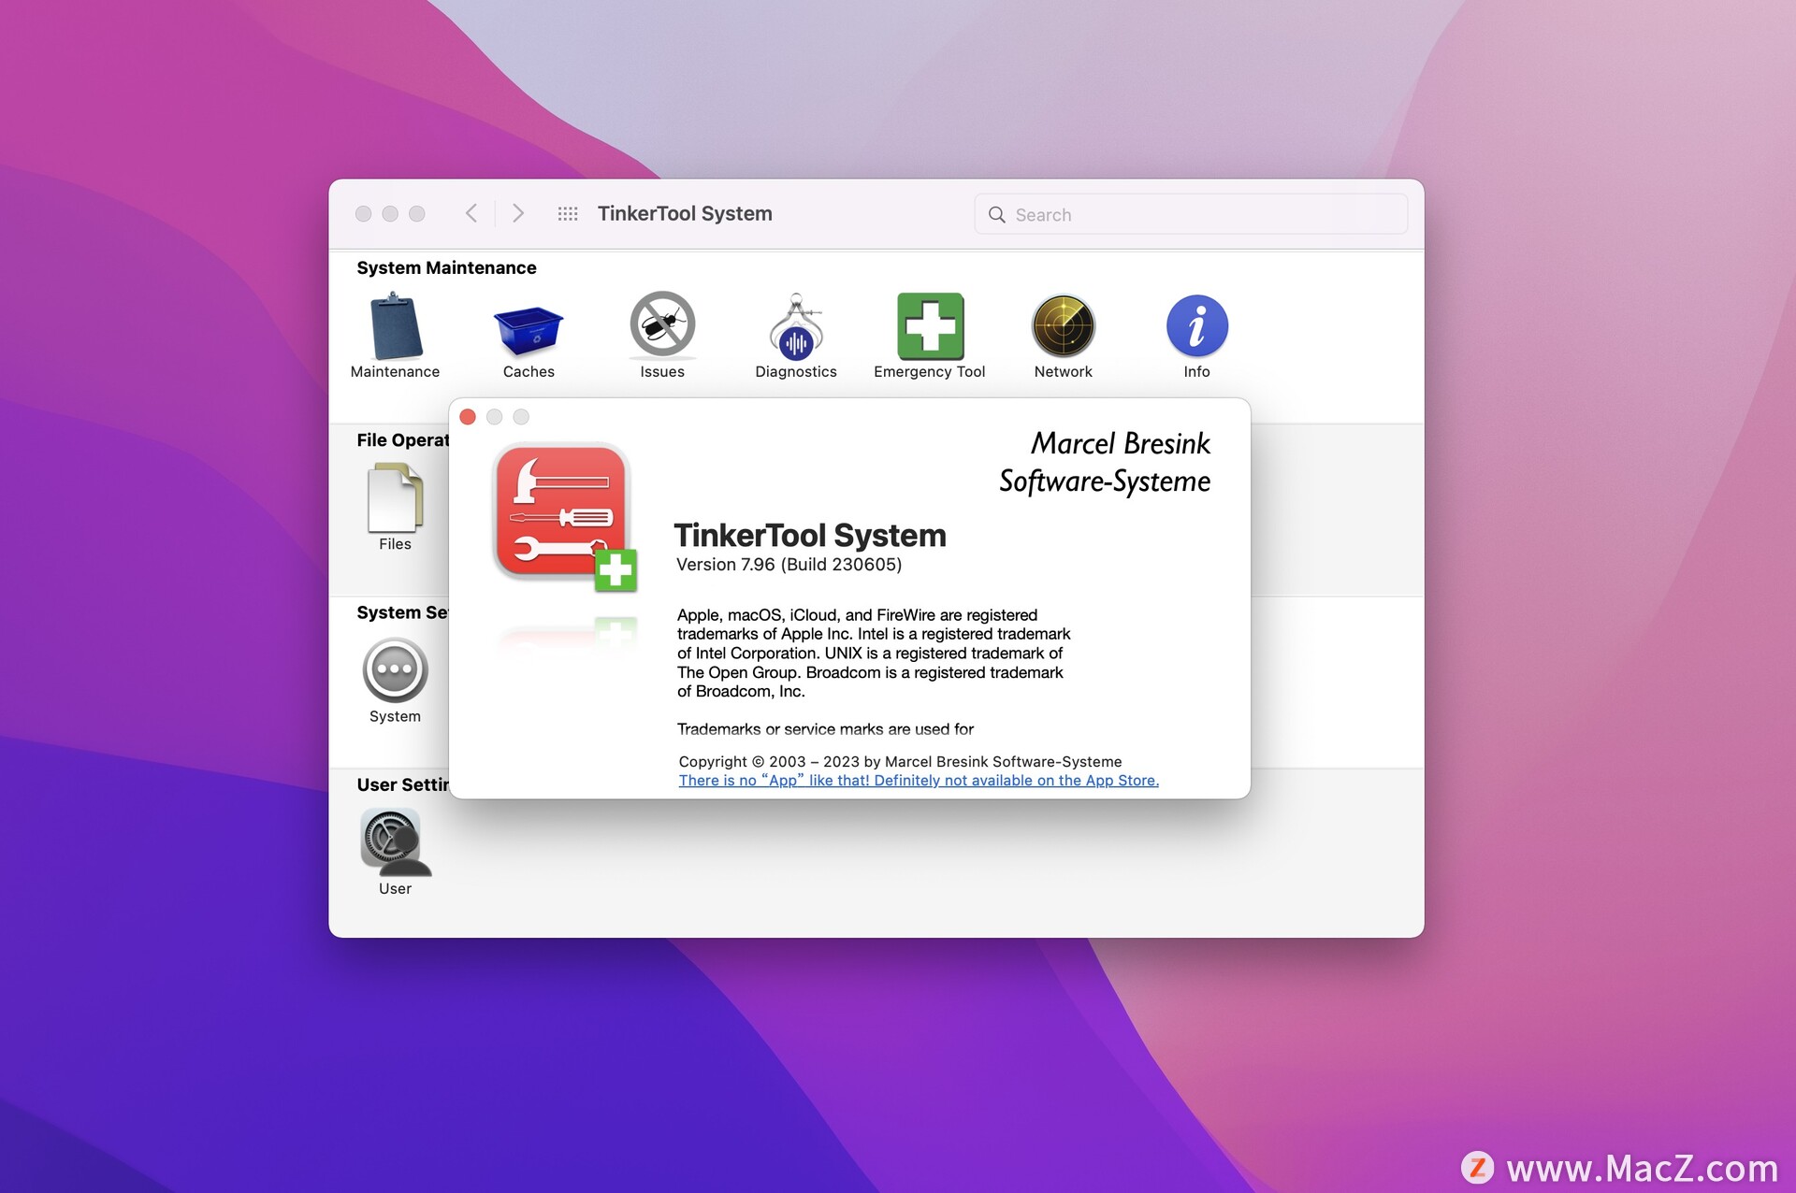Viewport: 1796px width, 1193px height.
Task: Open the App Store disclaimer link
Action: (x=919, y=781)
